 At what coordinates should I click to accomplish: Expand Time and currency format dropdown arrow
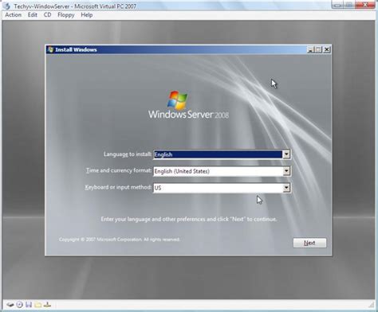[286, 171]
